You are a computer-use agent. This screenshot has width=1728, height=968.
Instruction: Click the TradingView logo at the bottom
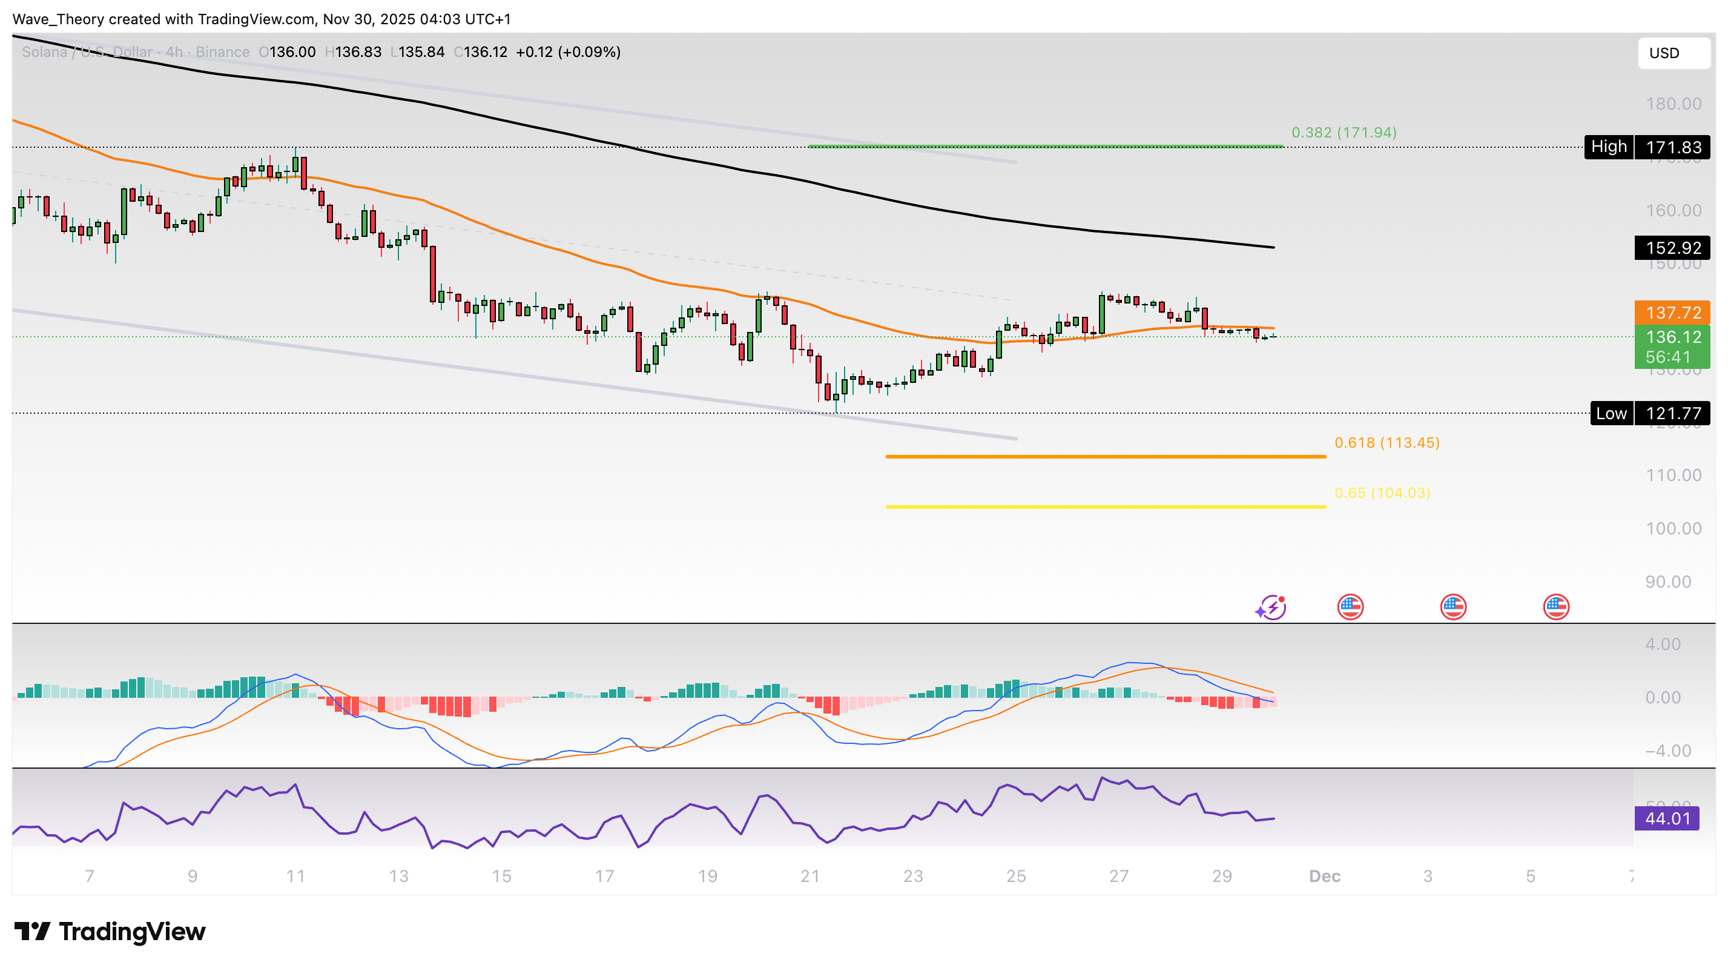tap(111, 932)
